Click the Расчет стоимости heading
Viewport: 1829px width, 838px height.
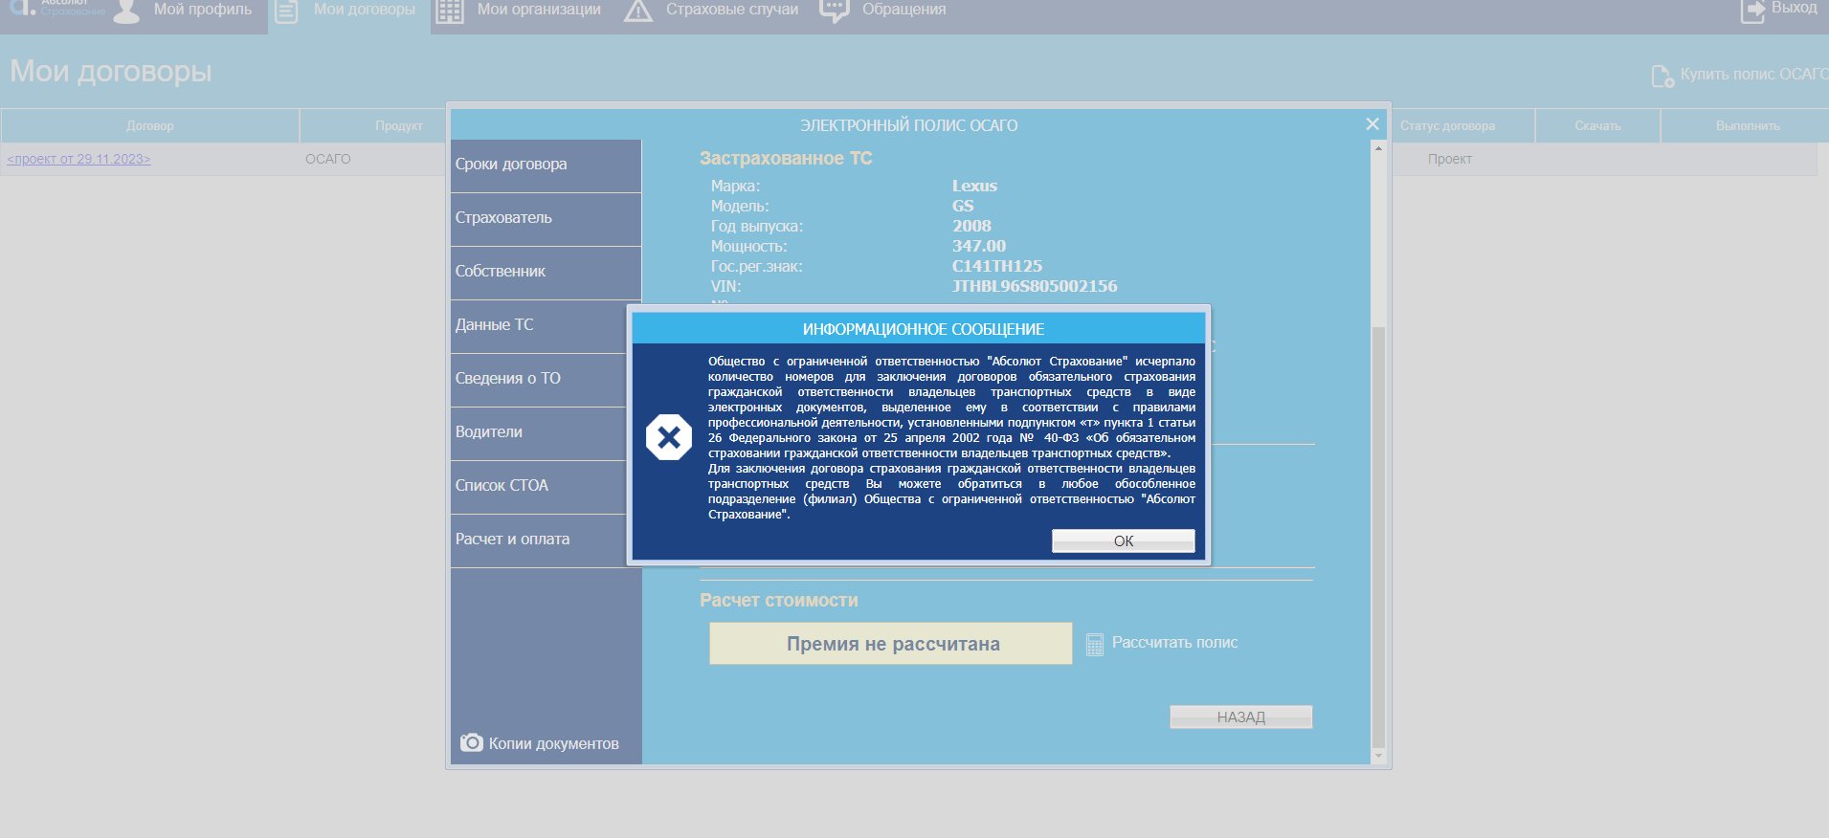pyautogui.click(x=779, y=601)
